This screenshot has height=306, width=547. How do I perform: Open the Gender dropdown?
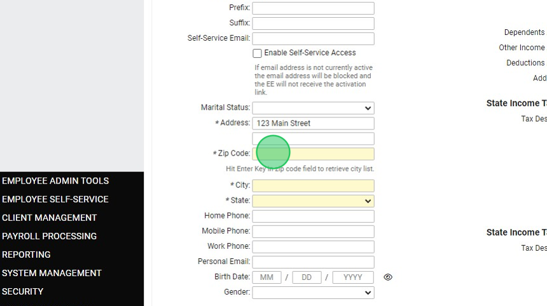tap(313, 293)
